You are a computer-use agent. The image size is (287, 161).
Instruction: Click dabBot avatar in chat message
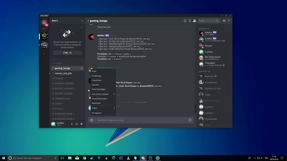point(91,37)
